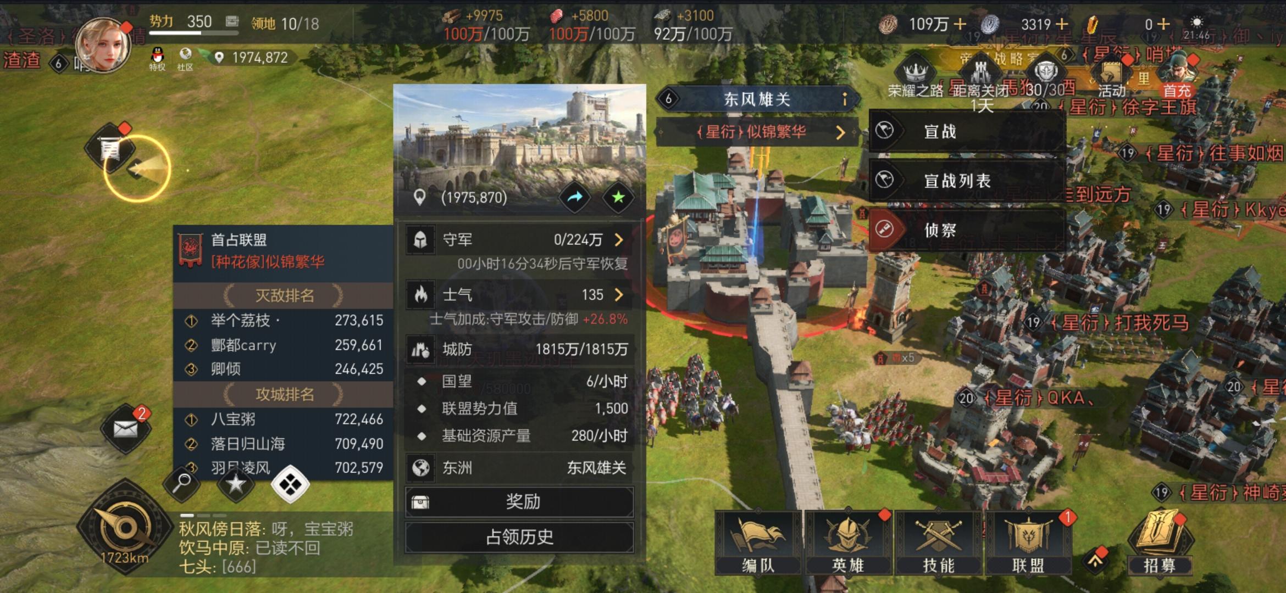The image size is (1286, 593).
Task: Toggle the white diamond grid panel button
Action: coord(290,484)
